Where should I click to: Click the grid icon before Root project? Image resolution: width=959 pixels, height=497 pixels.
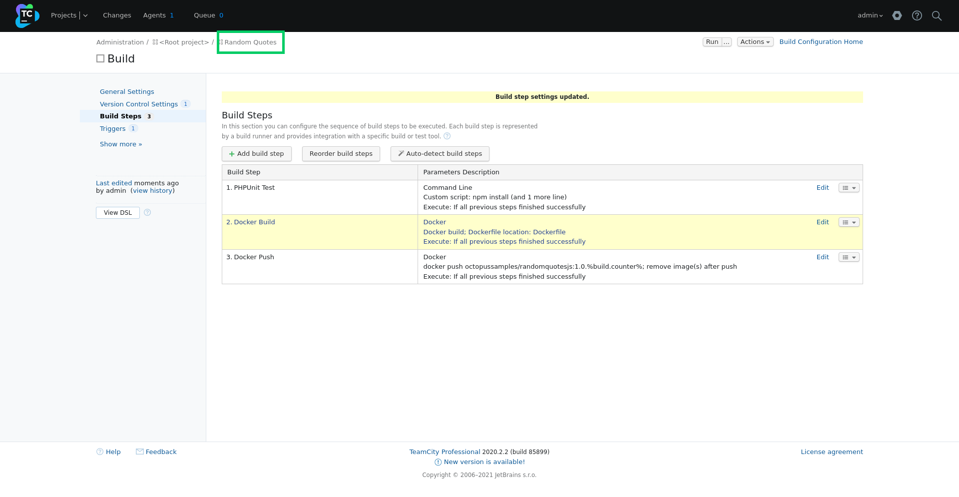[155, 42]
